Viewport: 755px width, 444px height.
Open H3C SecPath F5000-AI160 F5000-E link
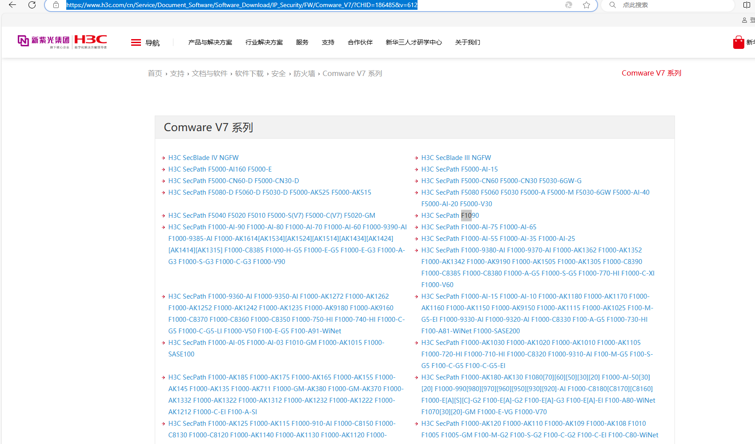[220, 169]
